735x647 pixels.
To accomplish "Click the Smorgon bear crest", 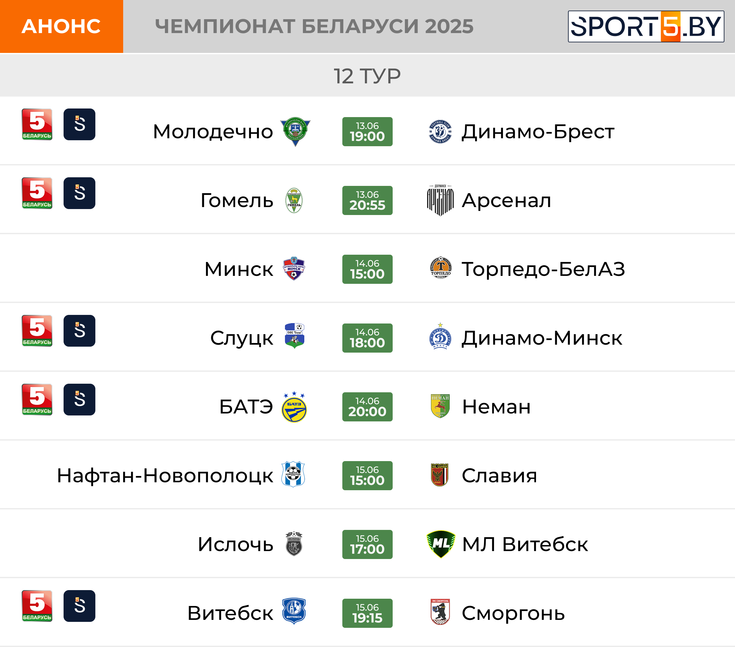I will pyautogui.click(x=440, y=612).
